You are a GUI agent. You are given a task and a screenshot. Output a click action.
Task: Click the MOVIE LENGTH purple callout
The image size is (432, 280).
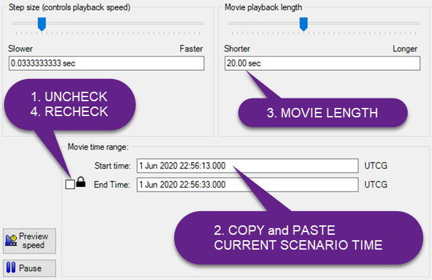click(x=323, y=112)
